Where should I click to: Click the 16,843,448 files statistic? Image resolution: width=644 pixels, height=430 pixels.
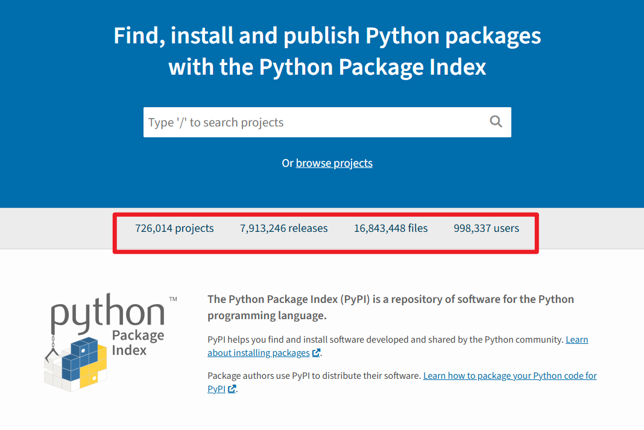pyautogui.click(x=391, y=228)
